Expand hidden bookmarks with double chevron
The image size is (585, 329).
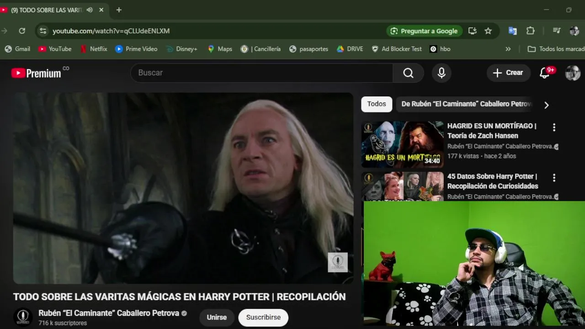coord(508,49)
